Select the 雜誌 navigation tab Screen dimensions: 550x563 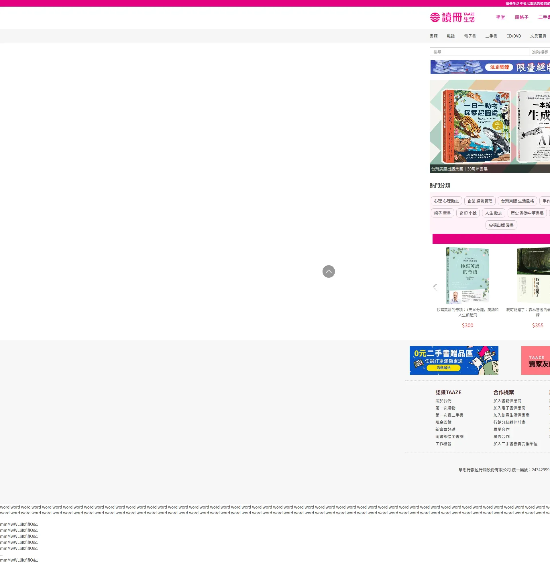[451, 36]
